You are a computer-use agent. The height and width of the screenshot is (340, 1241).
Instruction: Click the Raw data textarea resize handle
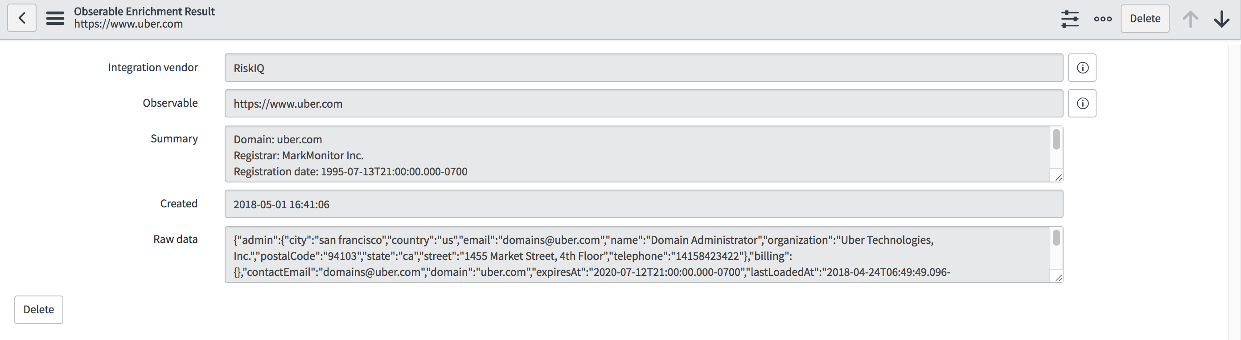pyautogui.click(x=1058, y=278)
